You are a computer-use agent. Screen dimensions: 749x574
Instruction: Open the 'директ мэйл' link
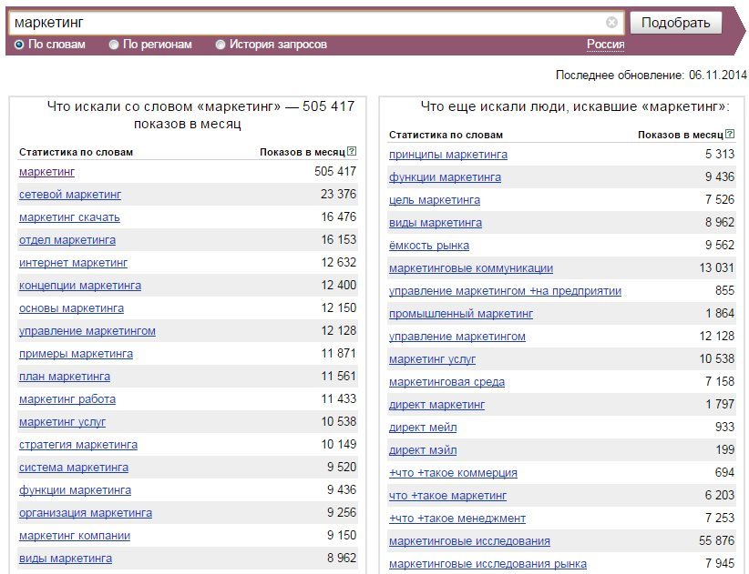click(x=423, y=450)
